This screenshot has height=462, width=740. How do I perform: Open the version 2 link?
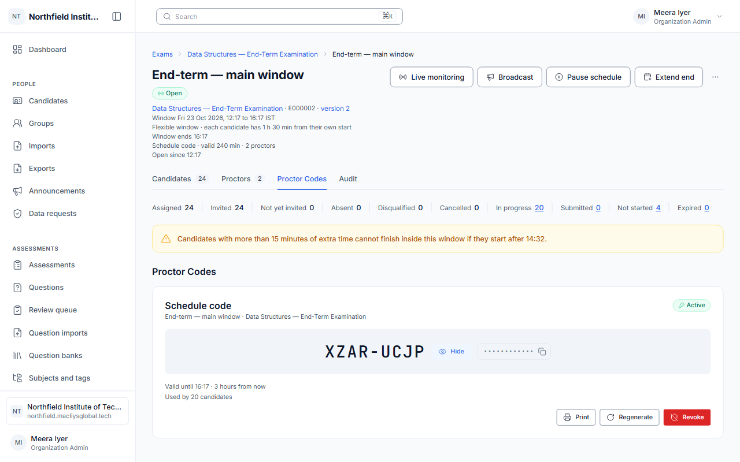335,109
